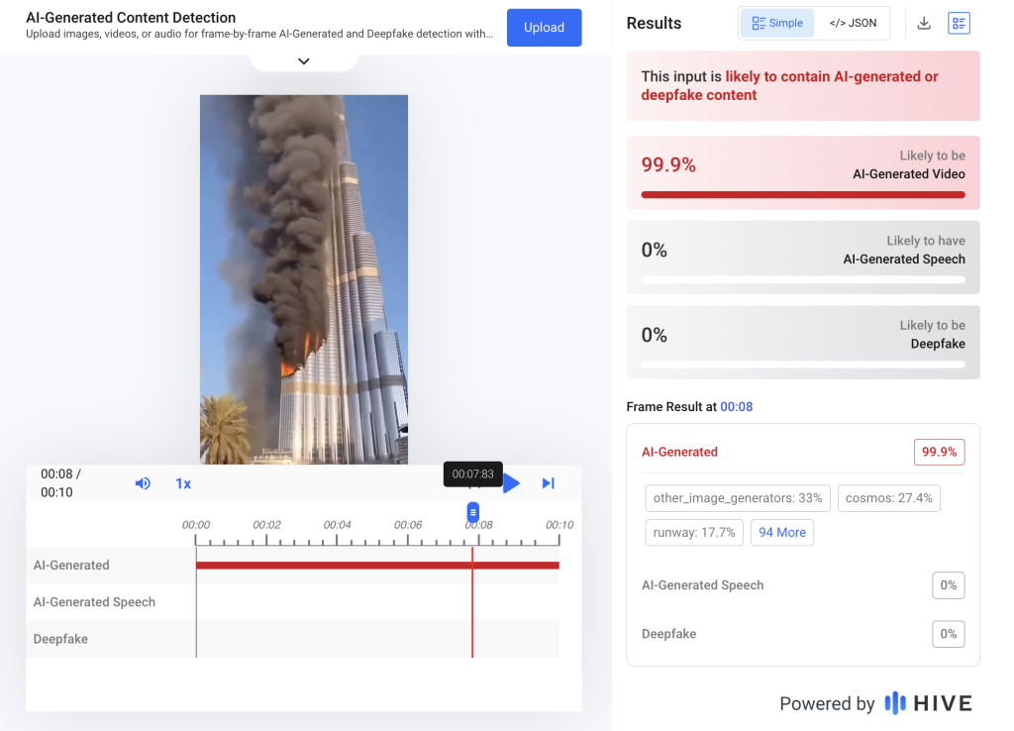The image size is (1014, 731).
Task: Switch to the Simple results view
Action: click(x=777, y=23)
